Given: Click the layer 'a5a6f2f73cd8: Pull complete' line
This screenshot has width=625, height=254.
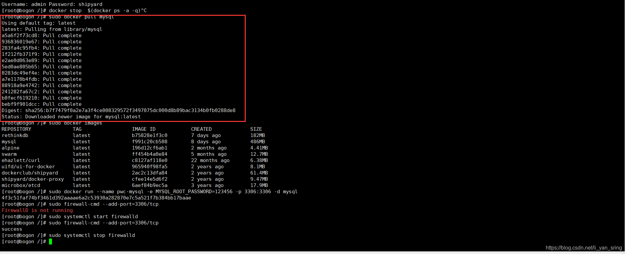Looking at the screenshot, I should [x=41, y=35].
